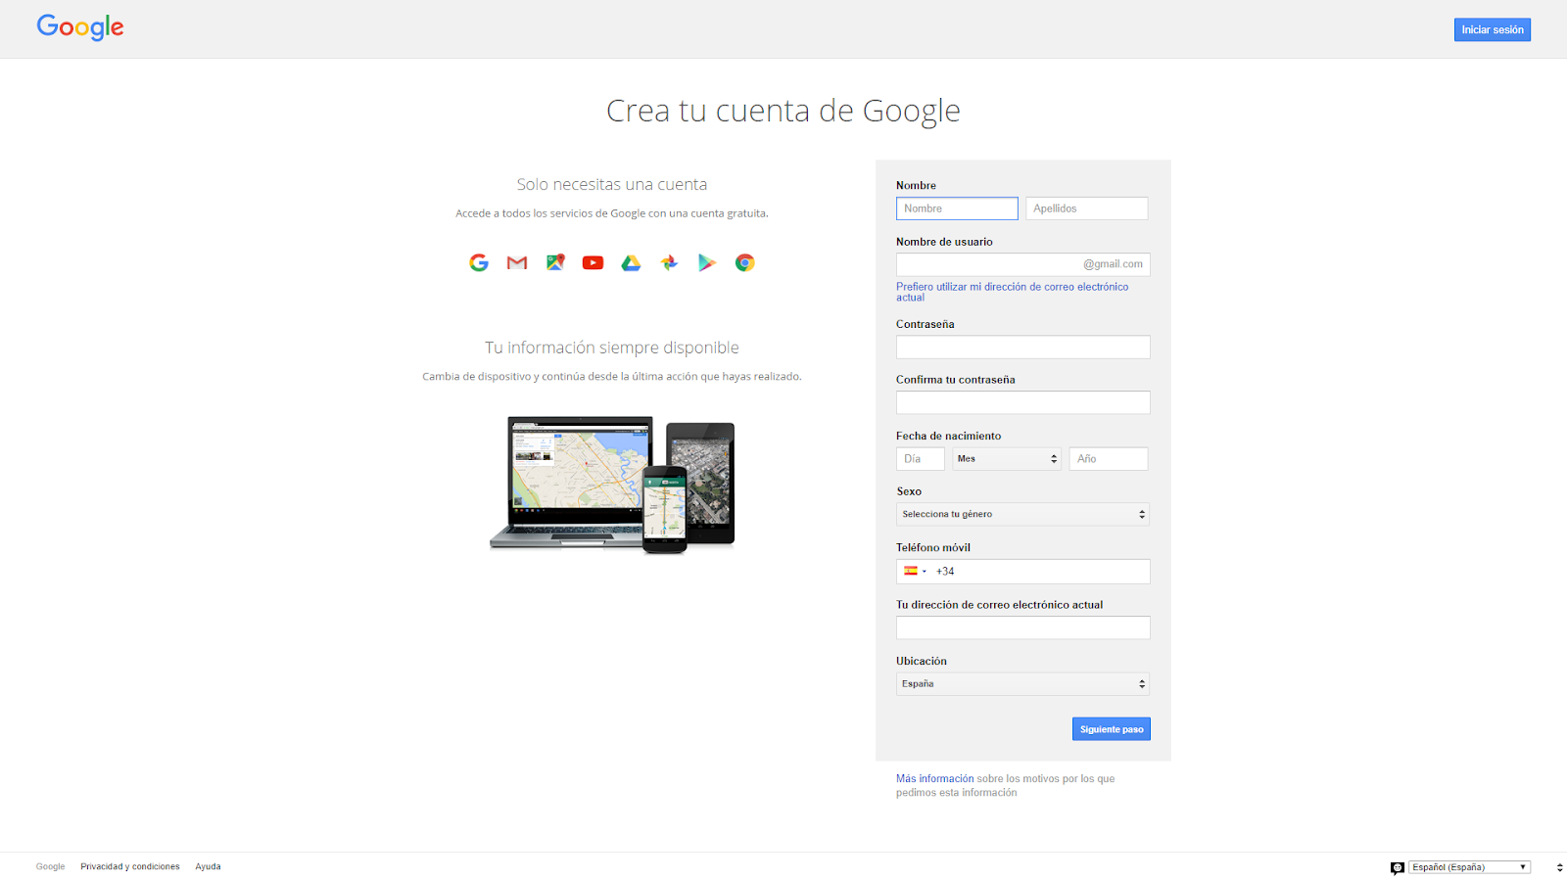Click the Gmail envelope icon

[517, 262]
